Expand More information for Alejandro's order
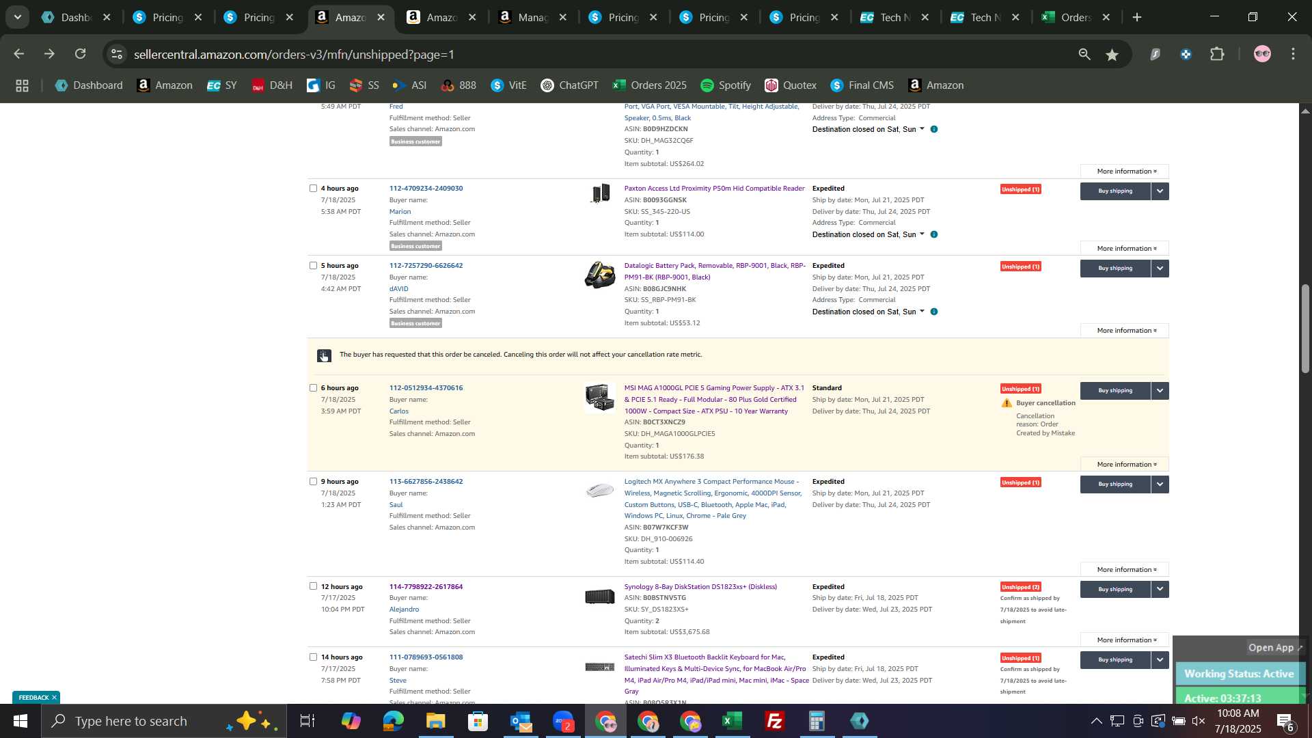The width and height of the screenshot is (1312, 738). [1125, 640]
